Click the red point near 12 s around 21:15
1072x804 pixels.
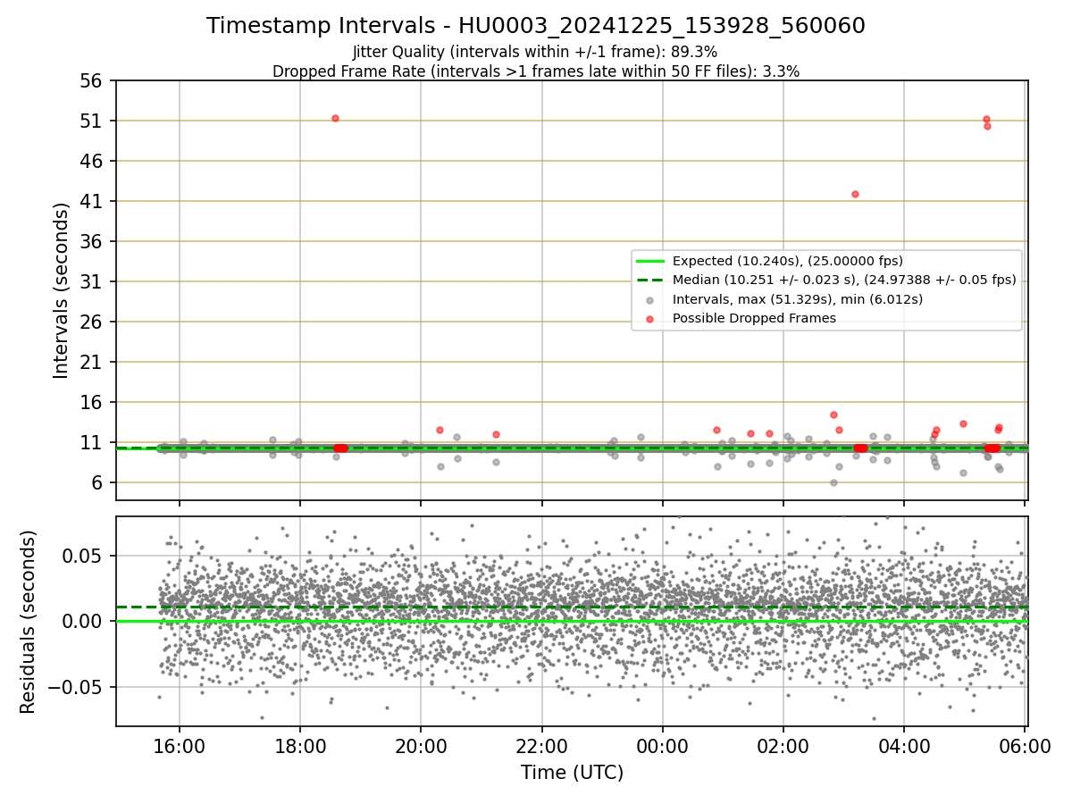[496, 434]
